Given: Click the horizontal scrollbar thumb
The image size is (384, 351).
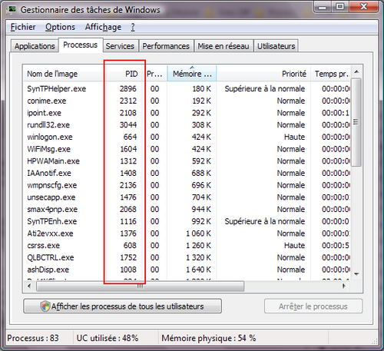Looking at the screenshot, I should click(140, 286).
